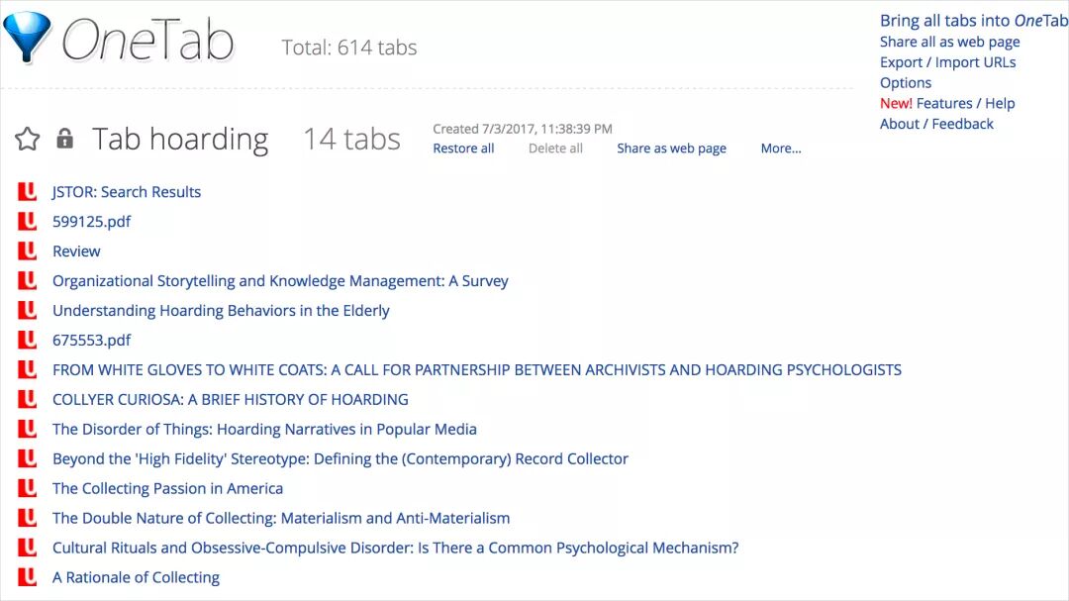Click Share as web page
The height and width of the screenshot is (601, 1069).
point(671,149)
